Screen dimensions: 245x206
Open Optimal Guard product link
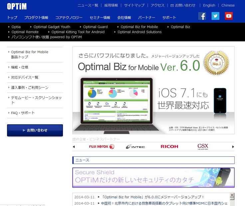95,27
